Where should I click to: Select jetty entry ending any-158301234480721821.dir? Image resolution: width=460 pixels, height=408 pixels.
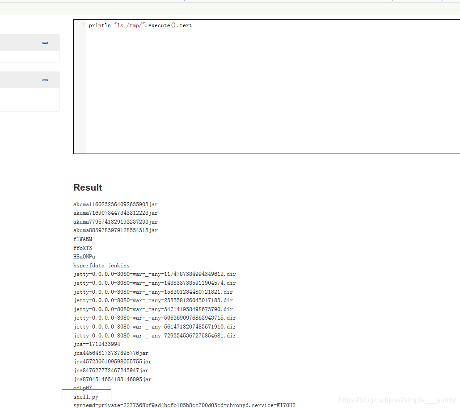(x=153, y=292)
